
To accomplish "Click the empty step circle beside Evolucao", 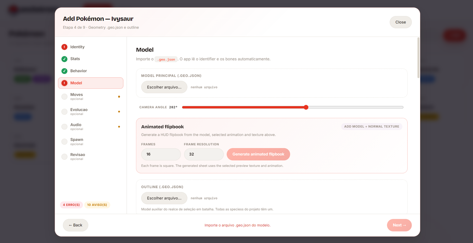I will [64, 112].
